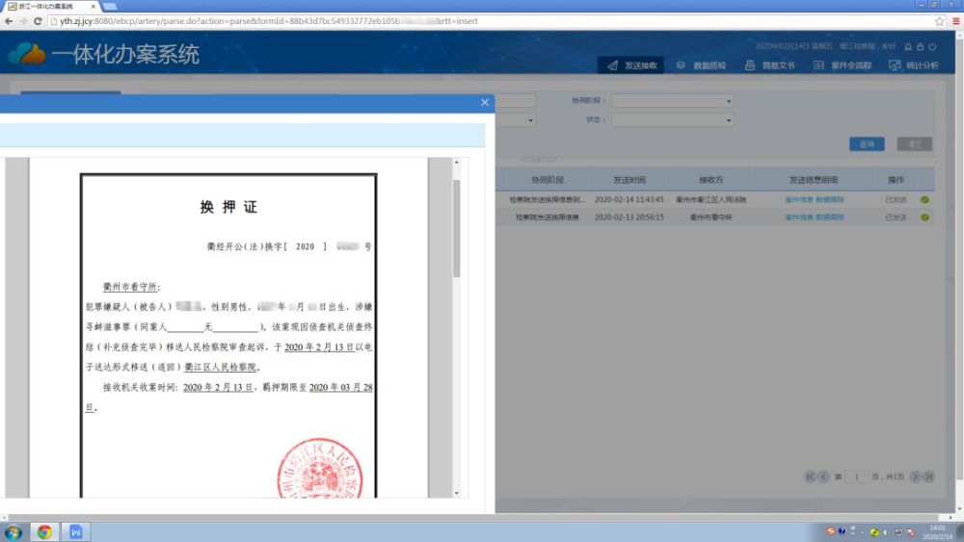The width and height of the screenshot is (964, 542).
Task: Open the printer-icon documents navigation tab
Action: pos(769,65)
